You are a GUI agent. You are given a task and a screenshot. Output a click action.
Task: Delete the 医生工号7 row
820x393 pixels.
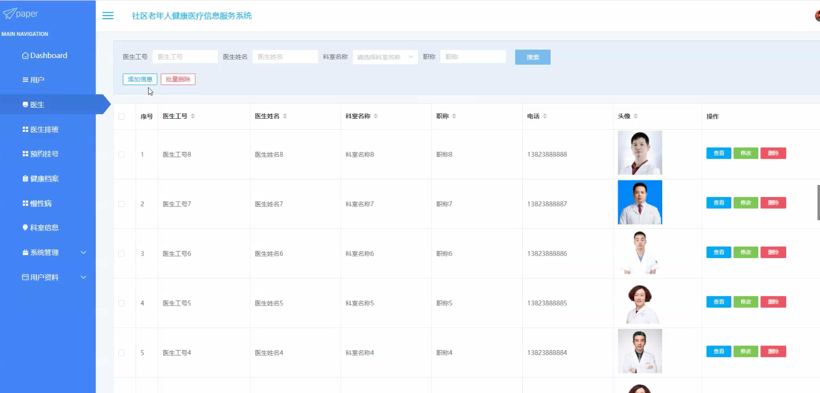click(x=773, y=203)
